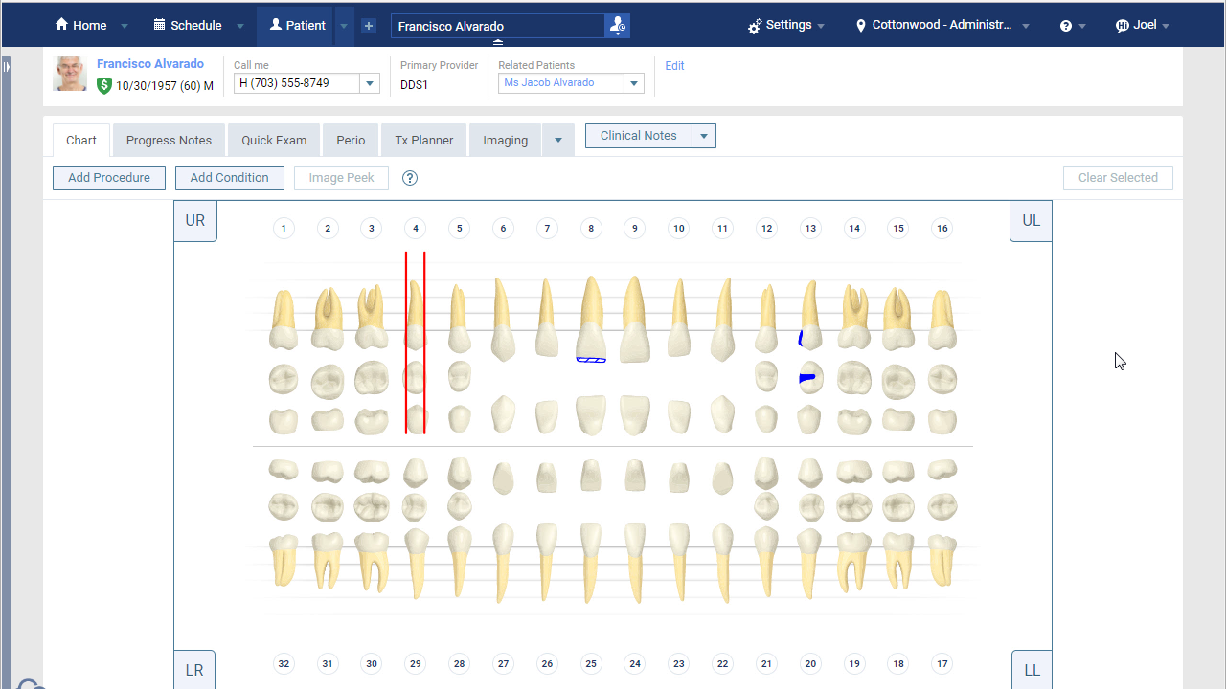Click the Edit link in patient header

click(674, 66)
